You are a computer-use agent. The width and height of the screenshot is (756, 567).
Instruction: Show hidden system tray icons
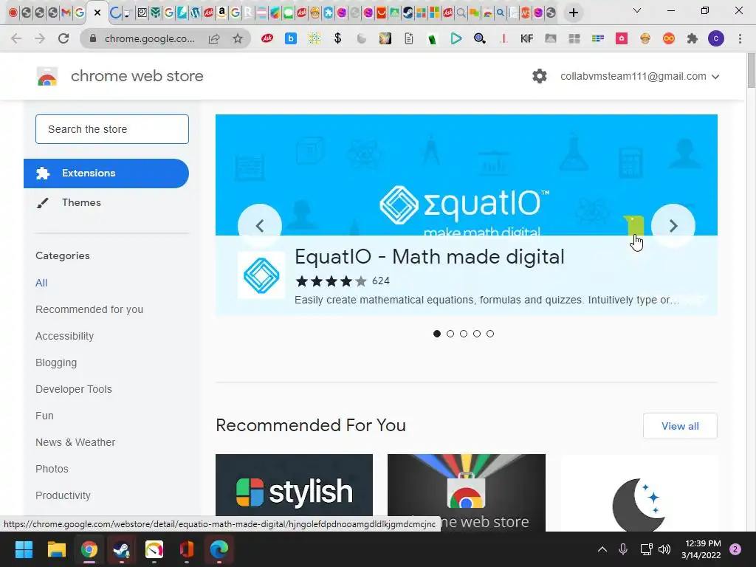click(602, 549)
